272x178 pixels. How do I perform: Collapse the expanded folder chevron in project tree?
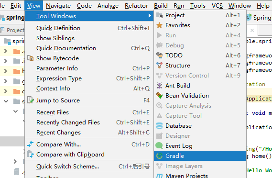click(6, 101)
